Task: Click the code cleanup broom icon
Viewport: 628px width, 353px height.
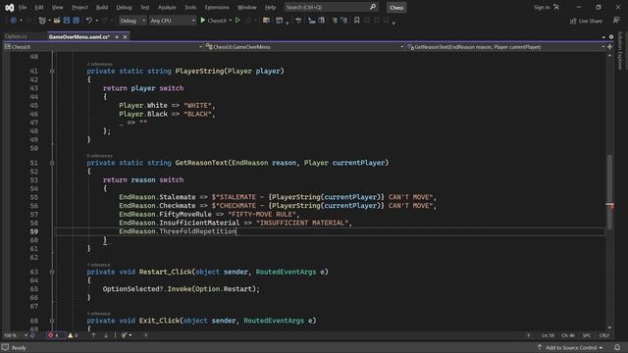Action: tap(125, 335)
